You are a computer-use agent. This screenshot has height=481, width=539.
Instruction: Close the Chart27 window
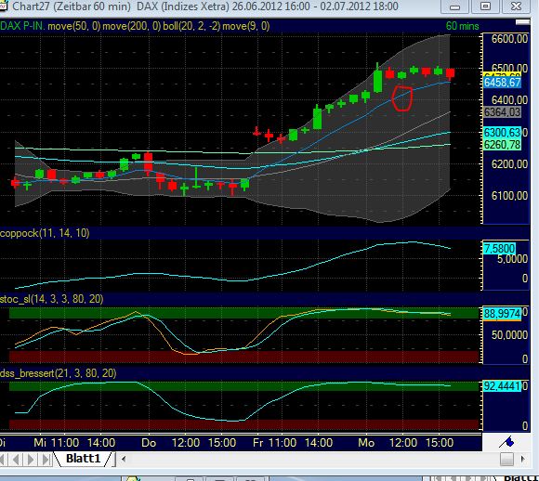pyautogui.click(x=516, y=6)
